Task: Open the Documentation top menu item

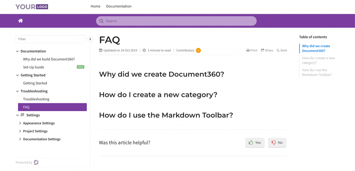Action: tap(119, 6)
